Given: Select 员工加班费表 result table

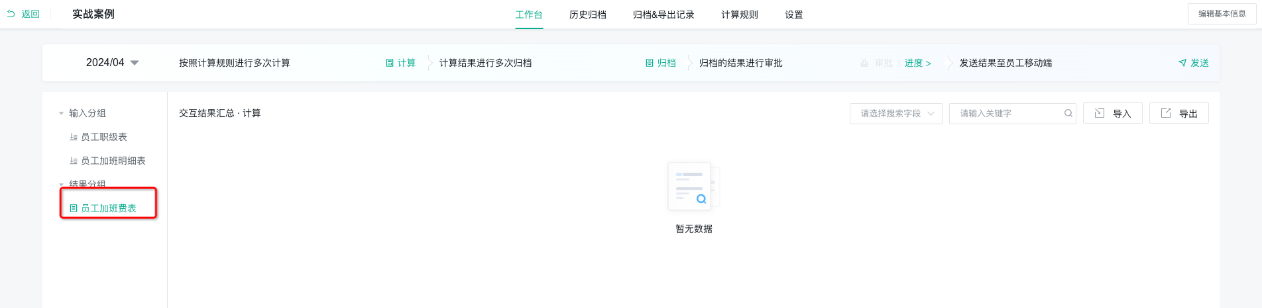Looking at the screenshot, I should (x=109, y=208).
